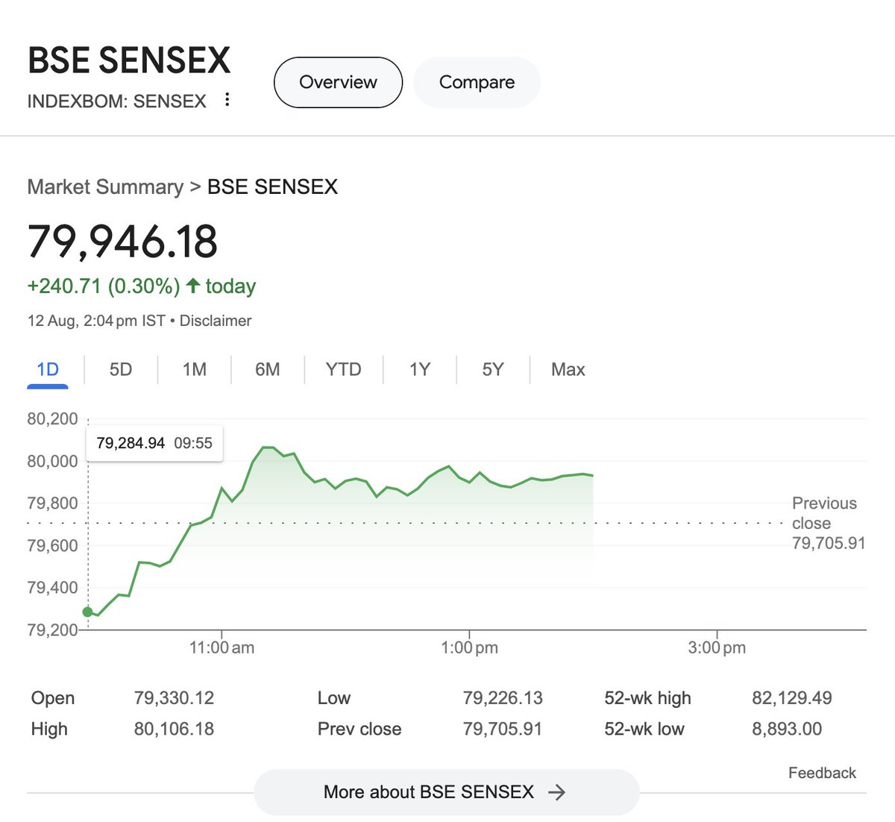Image resolution: width=895 pixels, height=822 pixels.
Task: Click the Low value 79,226.13
Action: point(503,698)
